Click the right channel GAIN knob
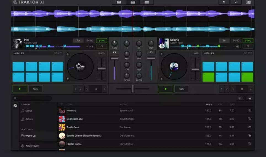This screenshot has height=157, width=266. 151,43
